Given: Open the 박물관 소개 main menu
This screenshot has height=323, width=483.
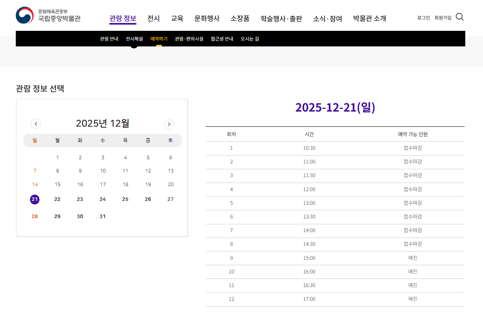Looking at the screenshot, I should (x=369, y=18).
